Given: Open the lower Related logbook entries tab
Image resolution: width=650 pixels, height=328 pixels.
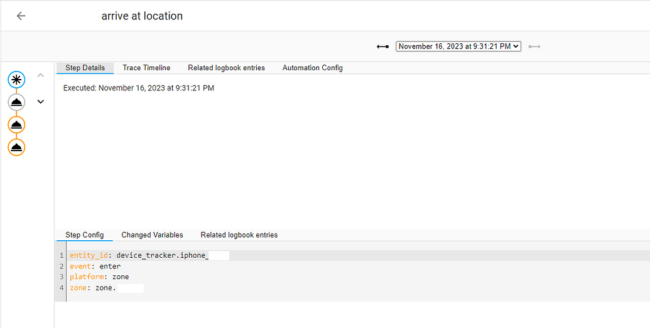Looking at the screenshot, I should [239, 235].
